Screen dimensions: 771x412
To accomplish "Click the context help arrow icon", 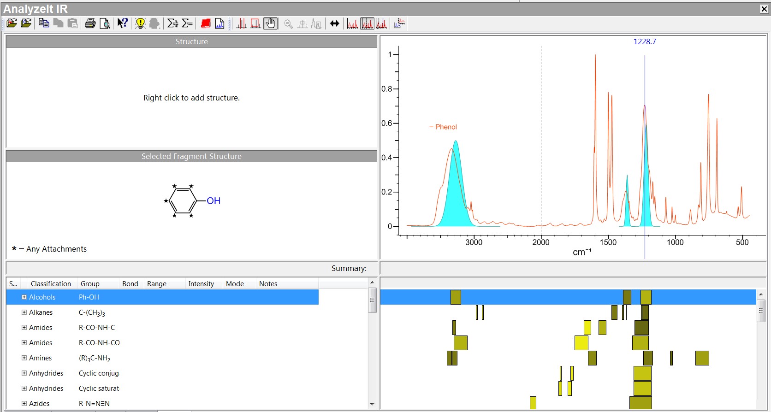I will (x=122, y=24).
